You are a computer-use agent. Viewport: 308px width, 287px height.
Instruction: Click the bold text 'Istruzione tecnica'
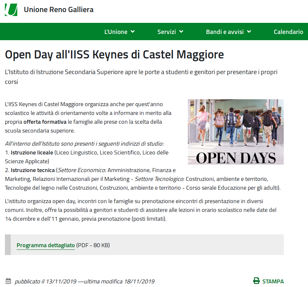click(x=33, y=170)
